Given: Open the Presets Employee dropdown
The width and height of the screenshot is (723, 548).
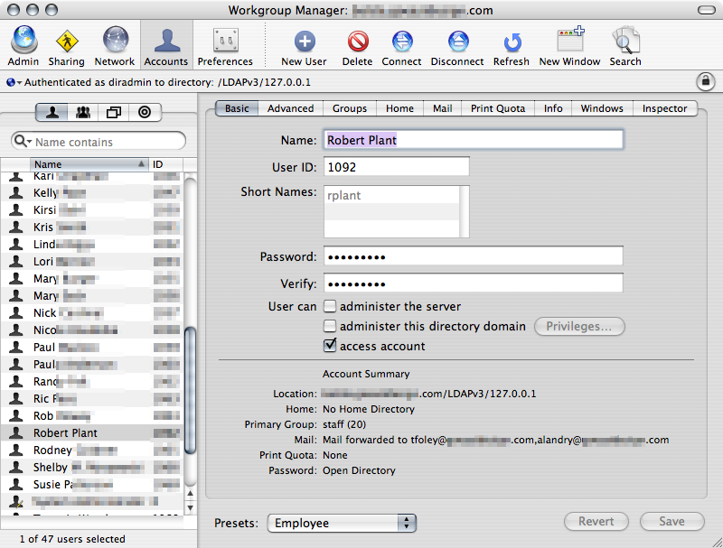Looking at the screenshot, I should [x=342, y=523].
